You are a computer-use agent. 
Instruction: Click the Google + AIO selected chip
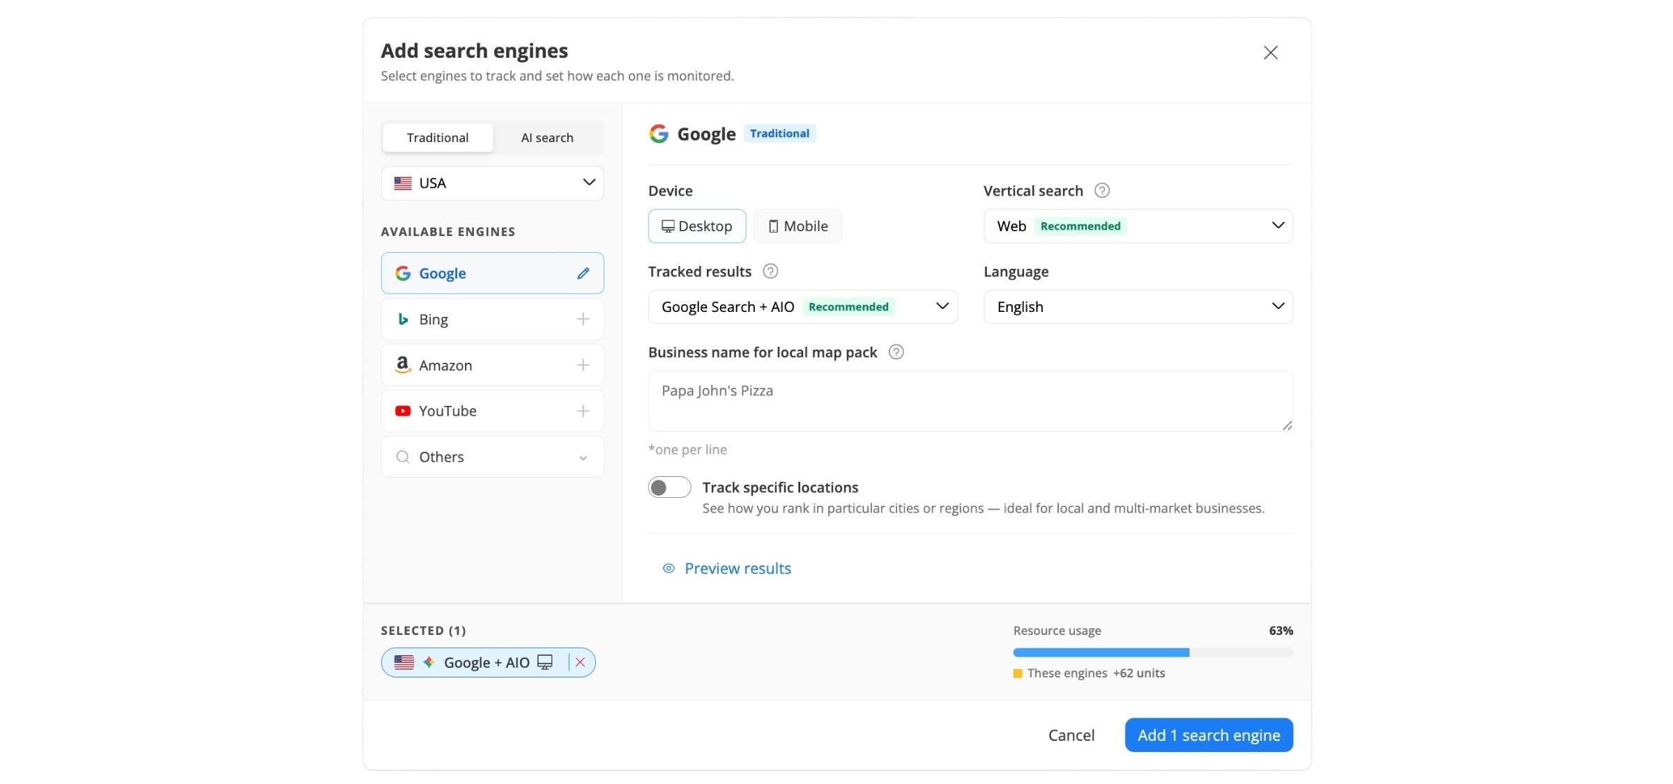coord(488,662)
